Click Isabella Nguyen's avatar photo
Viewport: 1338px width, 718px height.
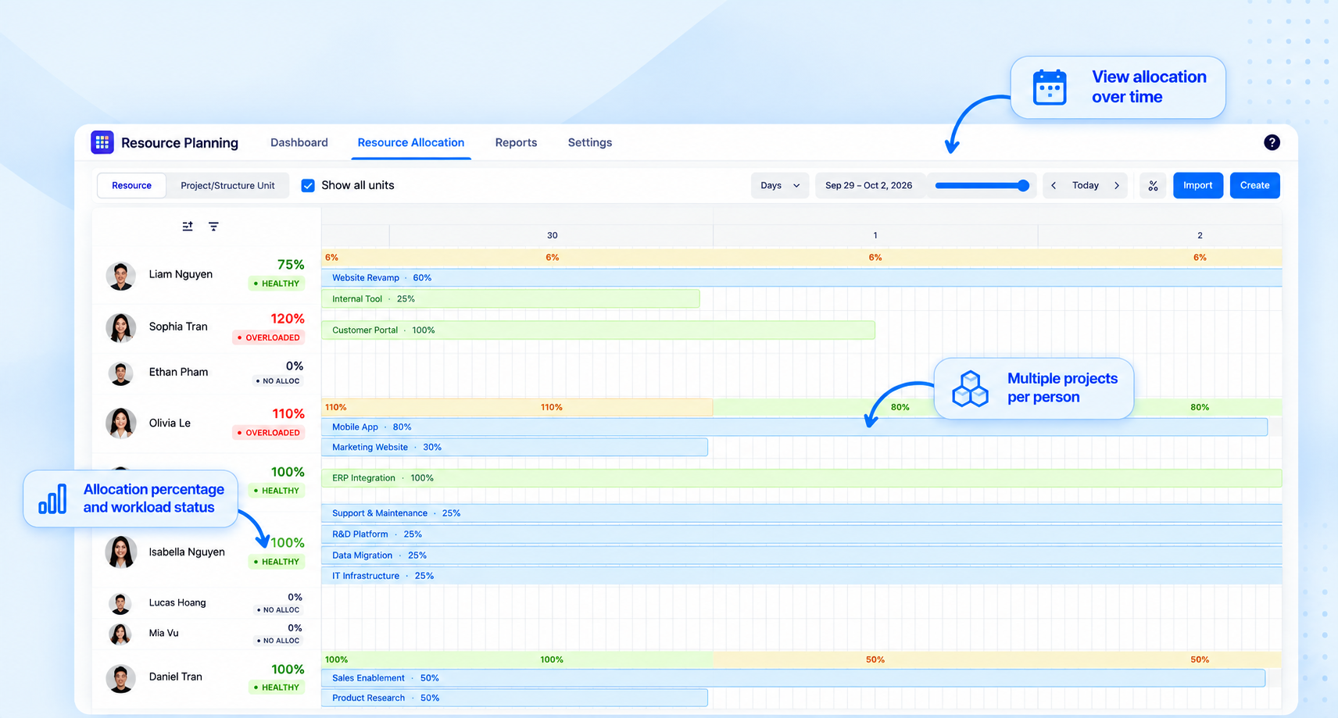coord(120,552)
